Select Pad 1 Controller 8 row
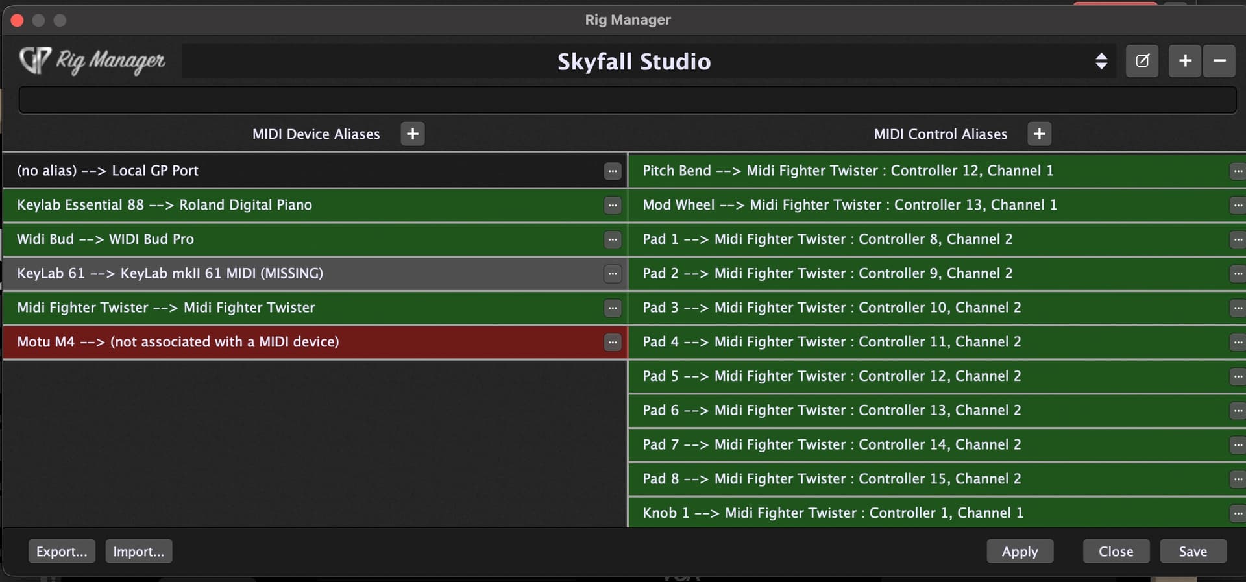The height and width of the screenshot is (582, 1246). 937,239
